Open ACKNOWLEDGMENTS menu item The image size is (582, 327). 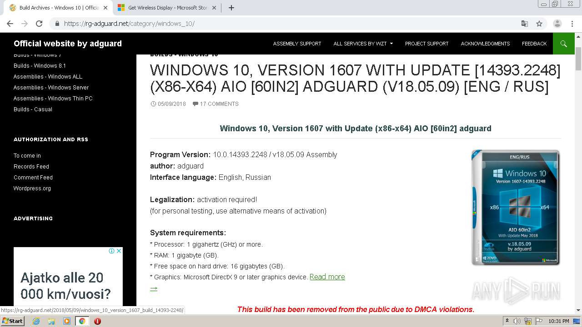(485, 44)
